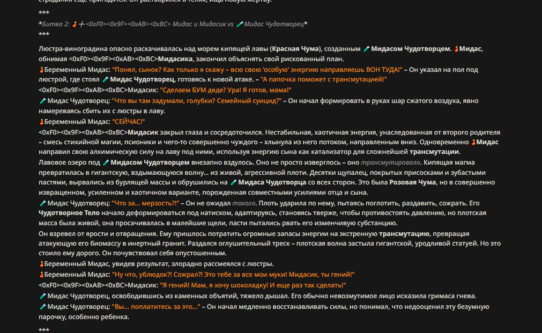Click the phrase 'Люстра-виноградина опасно раскачивалась'
The height and width of the screenshot is (333, 542).
110,49
